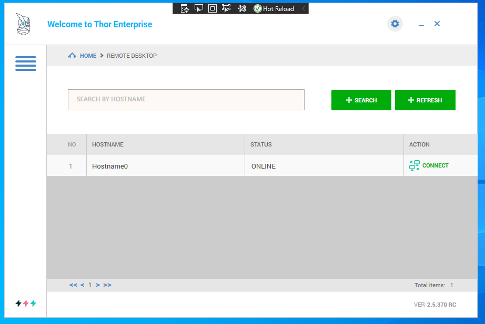
Task: Select the Go to Live Visual Tree icon
Action: pos(186,8)
